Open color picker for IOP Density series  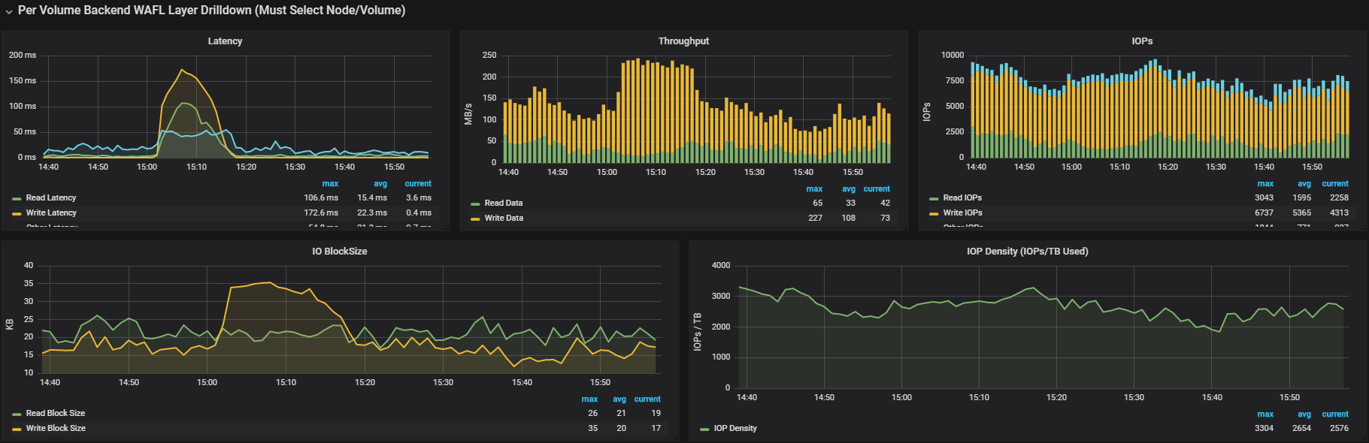pyautogui.click(x=704, y=429)
